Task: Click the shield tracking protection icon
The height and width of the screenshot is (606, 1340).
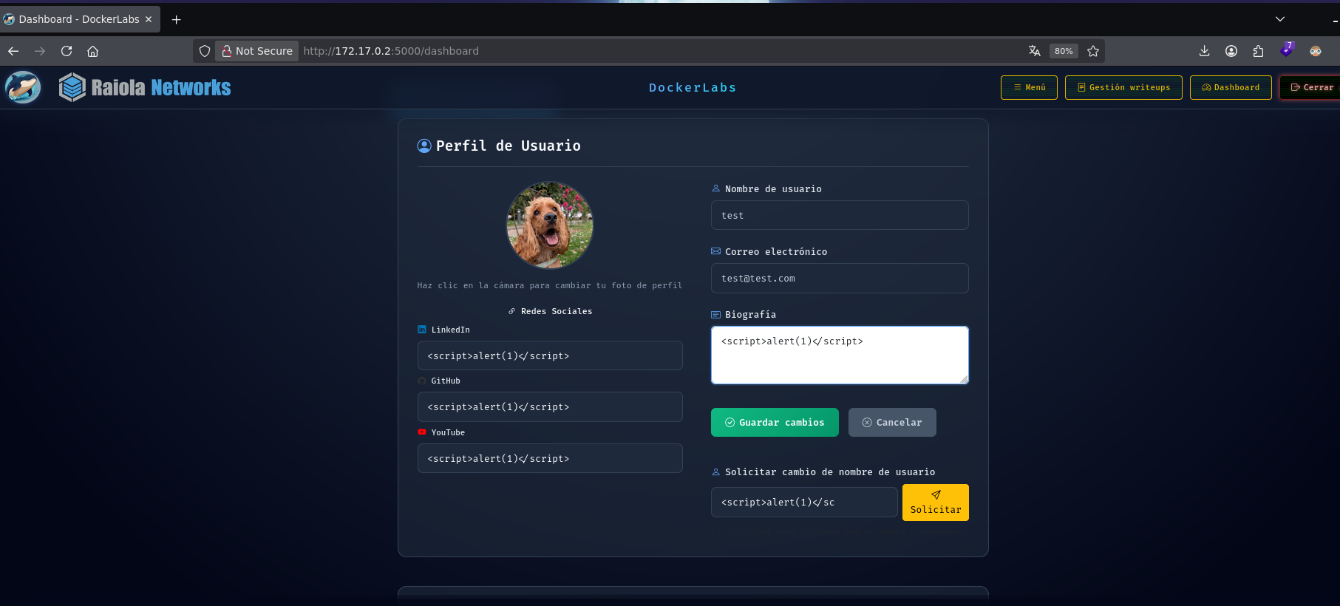Action: [205, 51]
